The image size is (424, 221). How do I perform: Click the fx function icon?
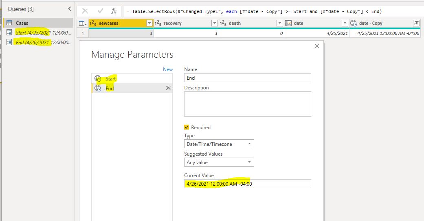114,11
